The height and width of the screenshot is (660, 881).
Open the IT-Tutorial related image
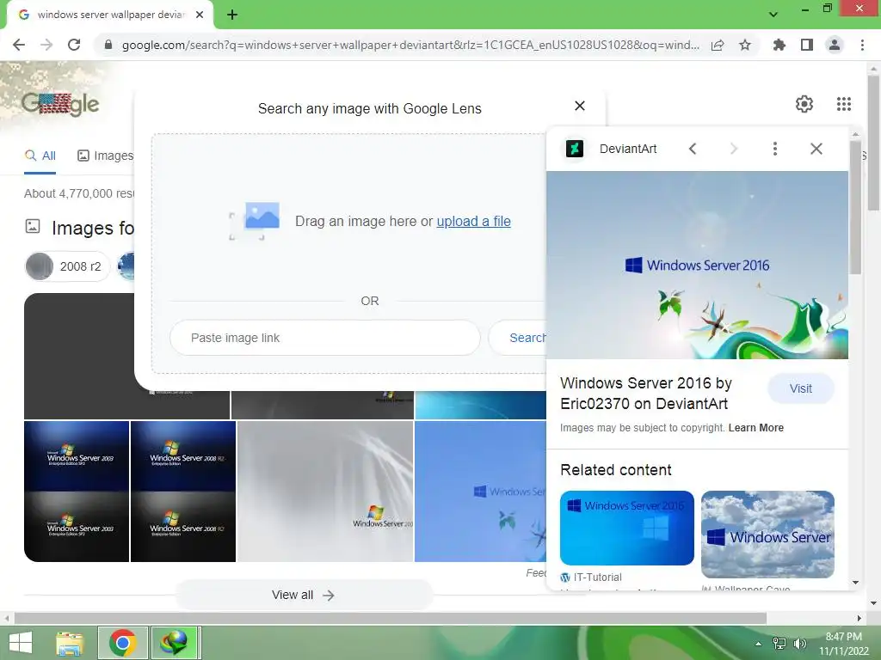click(627, 529)
